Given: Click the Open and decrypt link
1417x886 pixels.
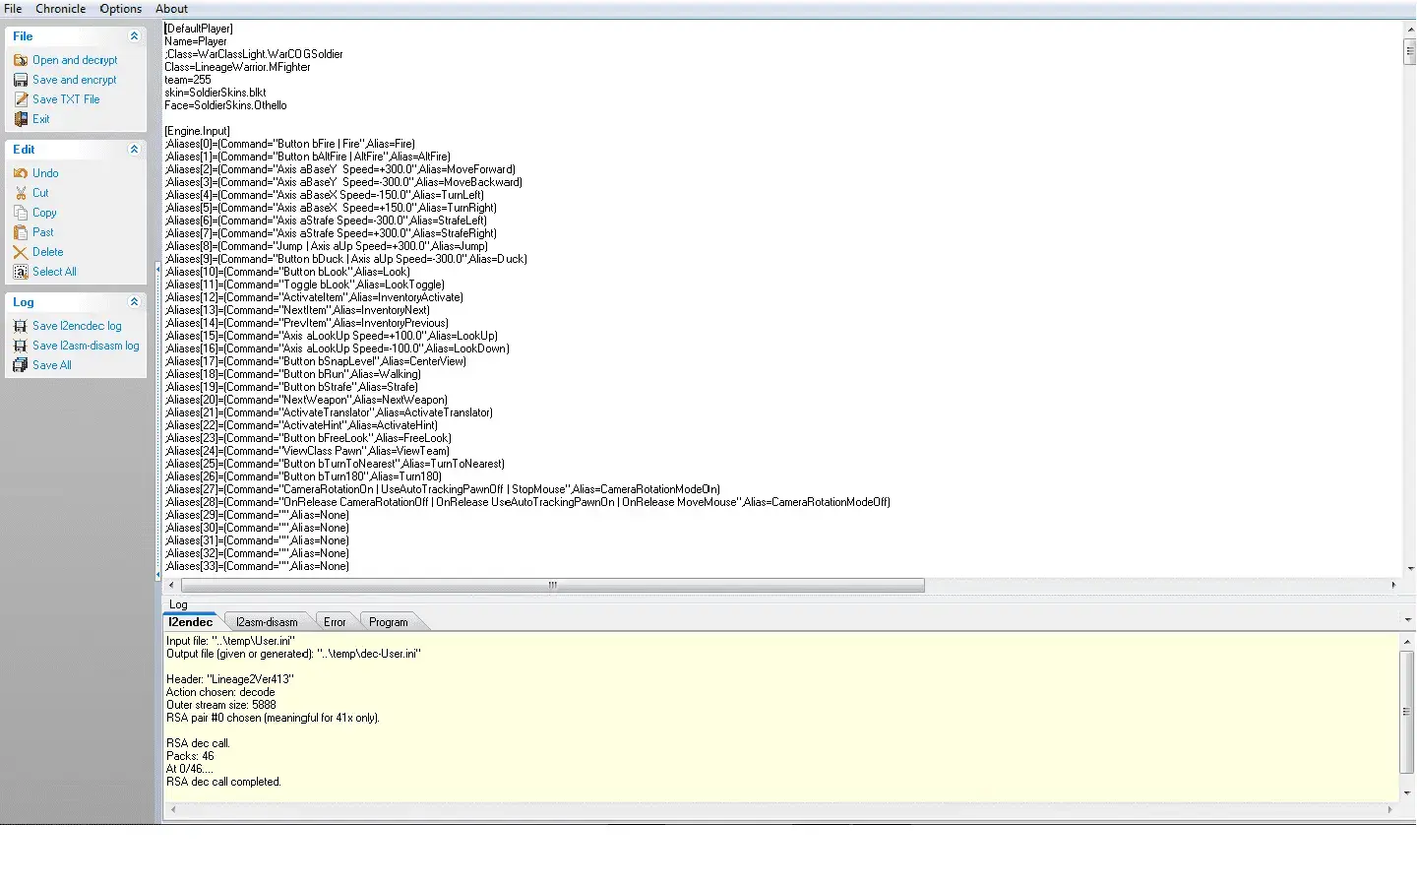Looking at the screenshot, I should coord(75,60).
